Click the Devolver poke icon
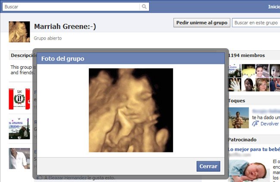The width and height of the screenshot is (280, 182). (x=255, y=124)
